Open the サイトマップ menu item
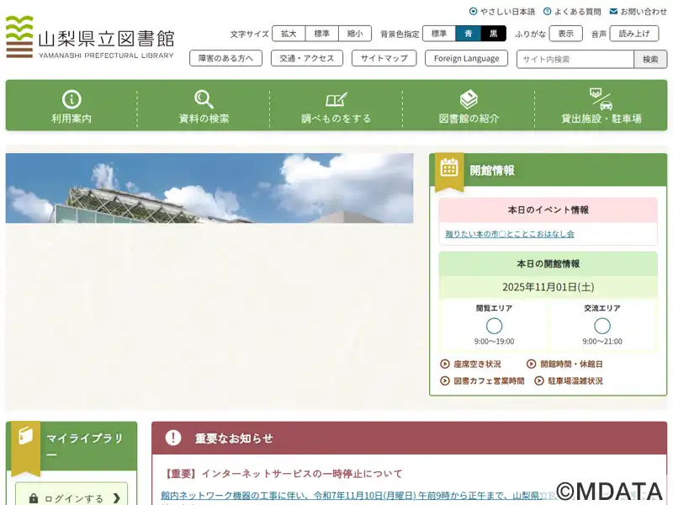 [384, 59]
